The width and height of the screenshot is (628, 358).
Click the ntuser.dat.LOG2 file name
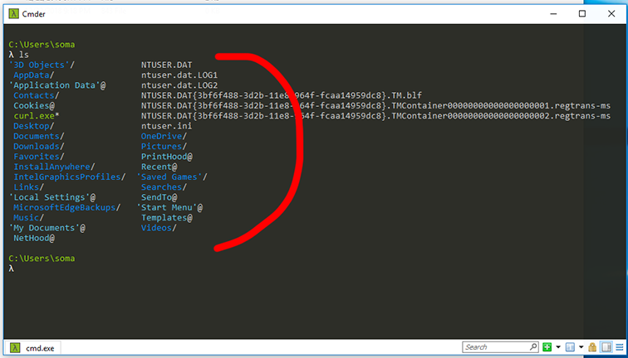click(x=179, y=85)
